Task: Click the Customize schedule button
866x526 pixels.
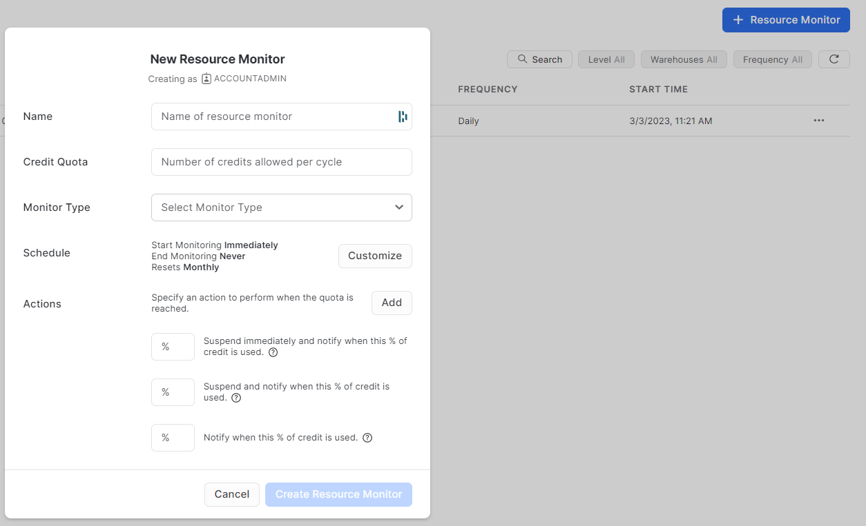Action: [x=374, y=256]
